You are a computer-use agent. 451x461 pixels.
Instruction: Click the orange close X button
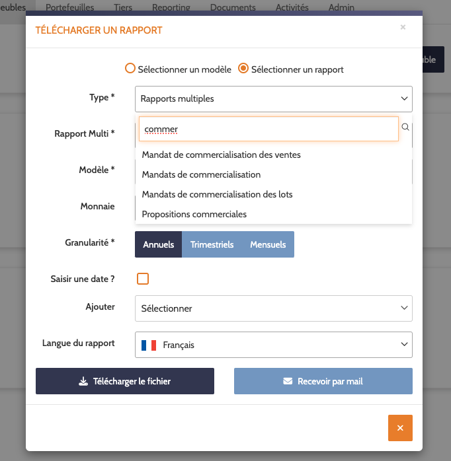(x=400, y=428)
